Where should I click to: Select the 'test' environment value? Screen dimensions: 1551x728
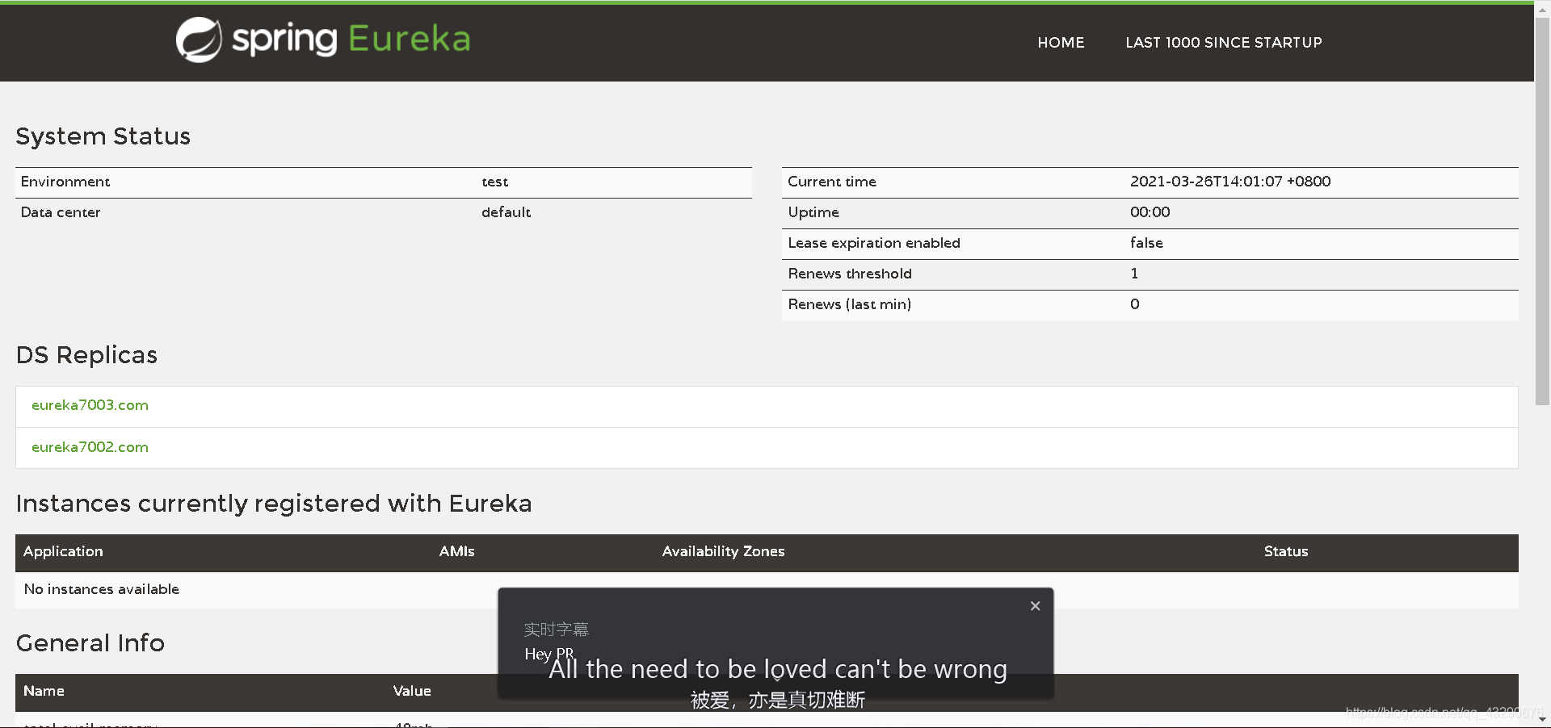pos(494,182)
